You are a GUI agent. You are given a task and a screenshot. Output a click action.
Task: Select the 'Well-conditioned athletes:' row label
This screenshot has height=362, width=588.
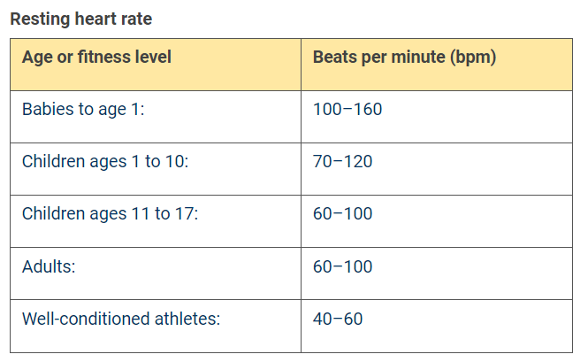point(120,319)
